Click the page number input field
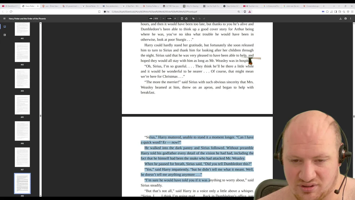355x200 pixels. 151,19
